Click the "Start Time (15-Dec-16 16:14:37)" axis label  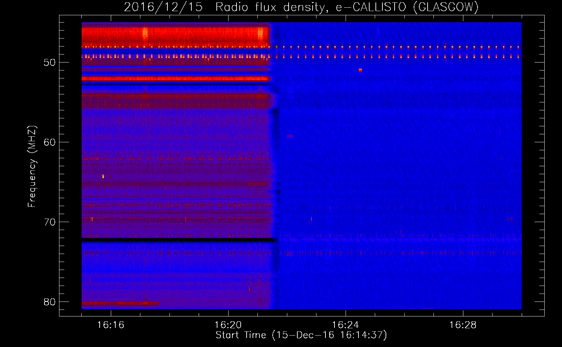[x=301, y=335]
